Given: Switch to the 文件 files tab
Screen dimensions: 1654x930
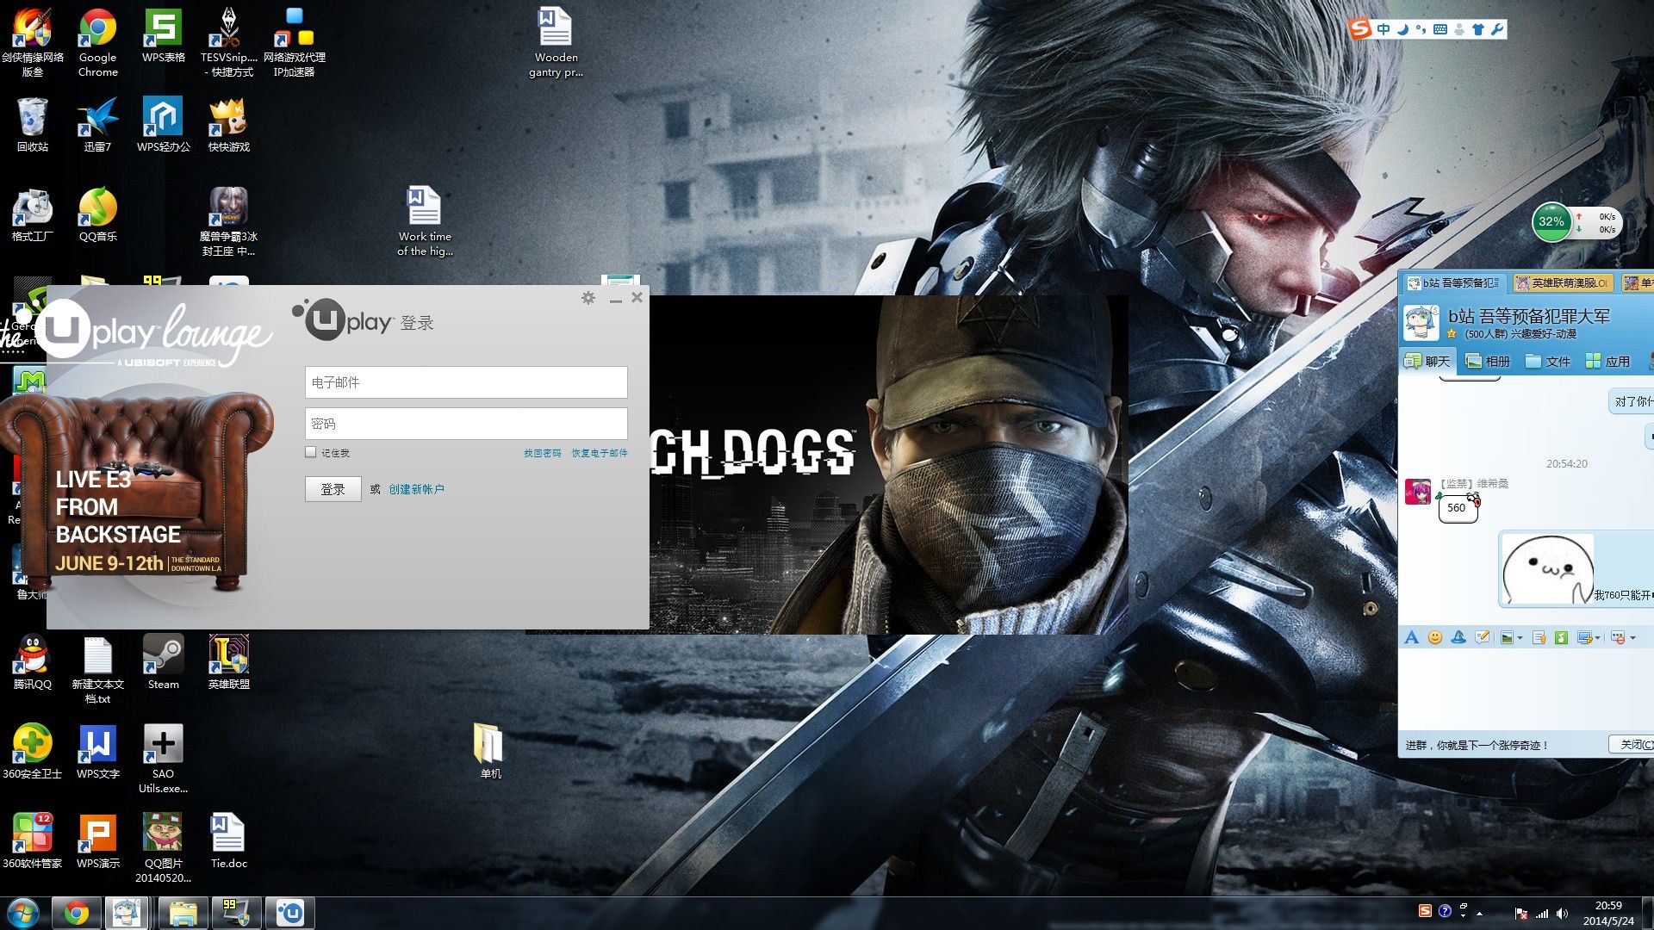Looking at the screenshot, I should pos(1548,361).
